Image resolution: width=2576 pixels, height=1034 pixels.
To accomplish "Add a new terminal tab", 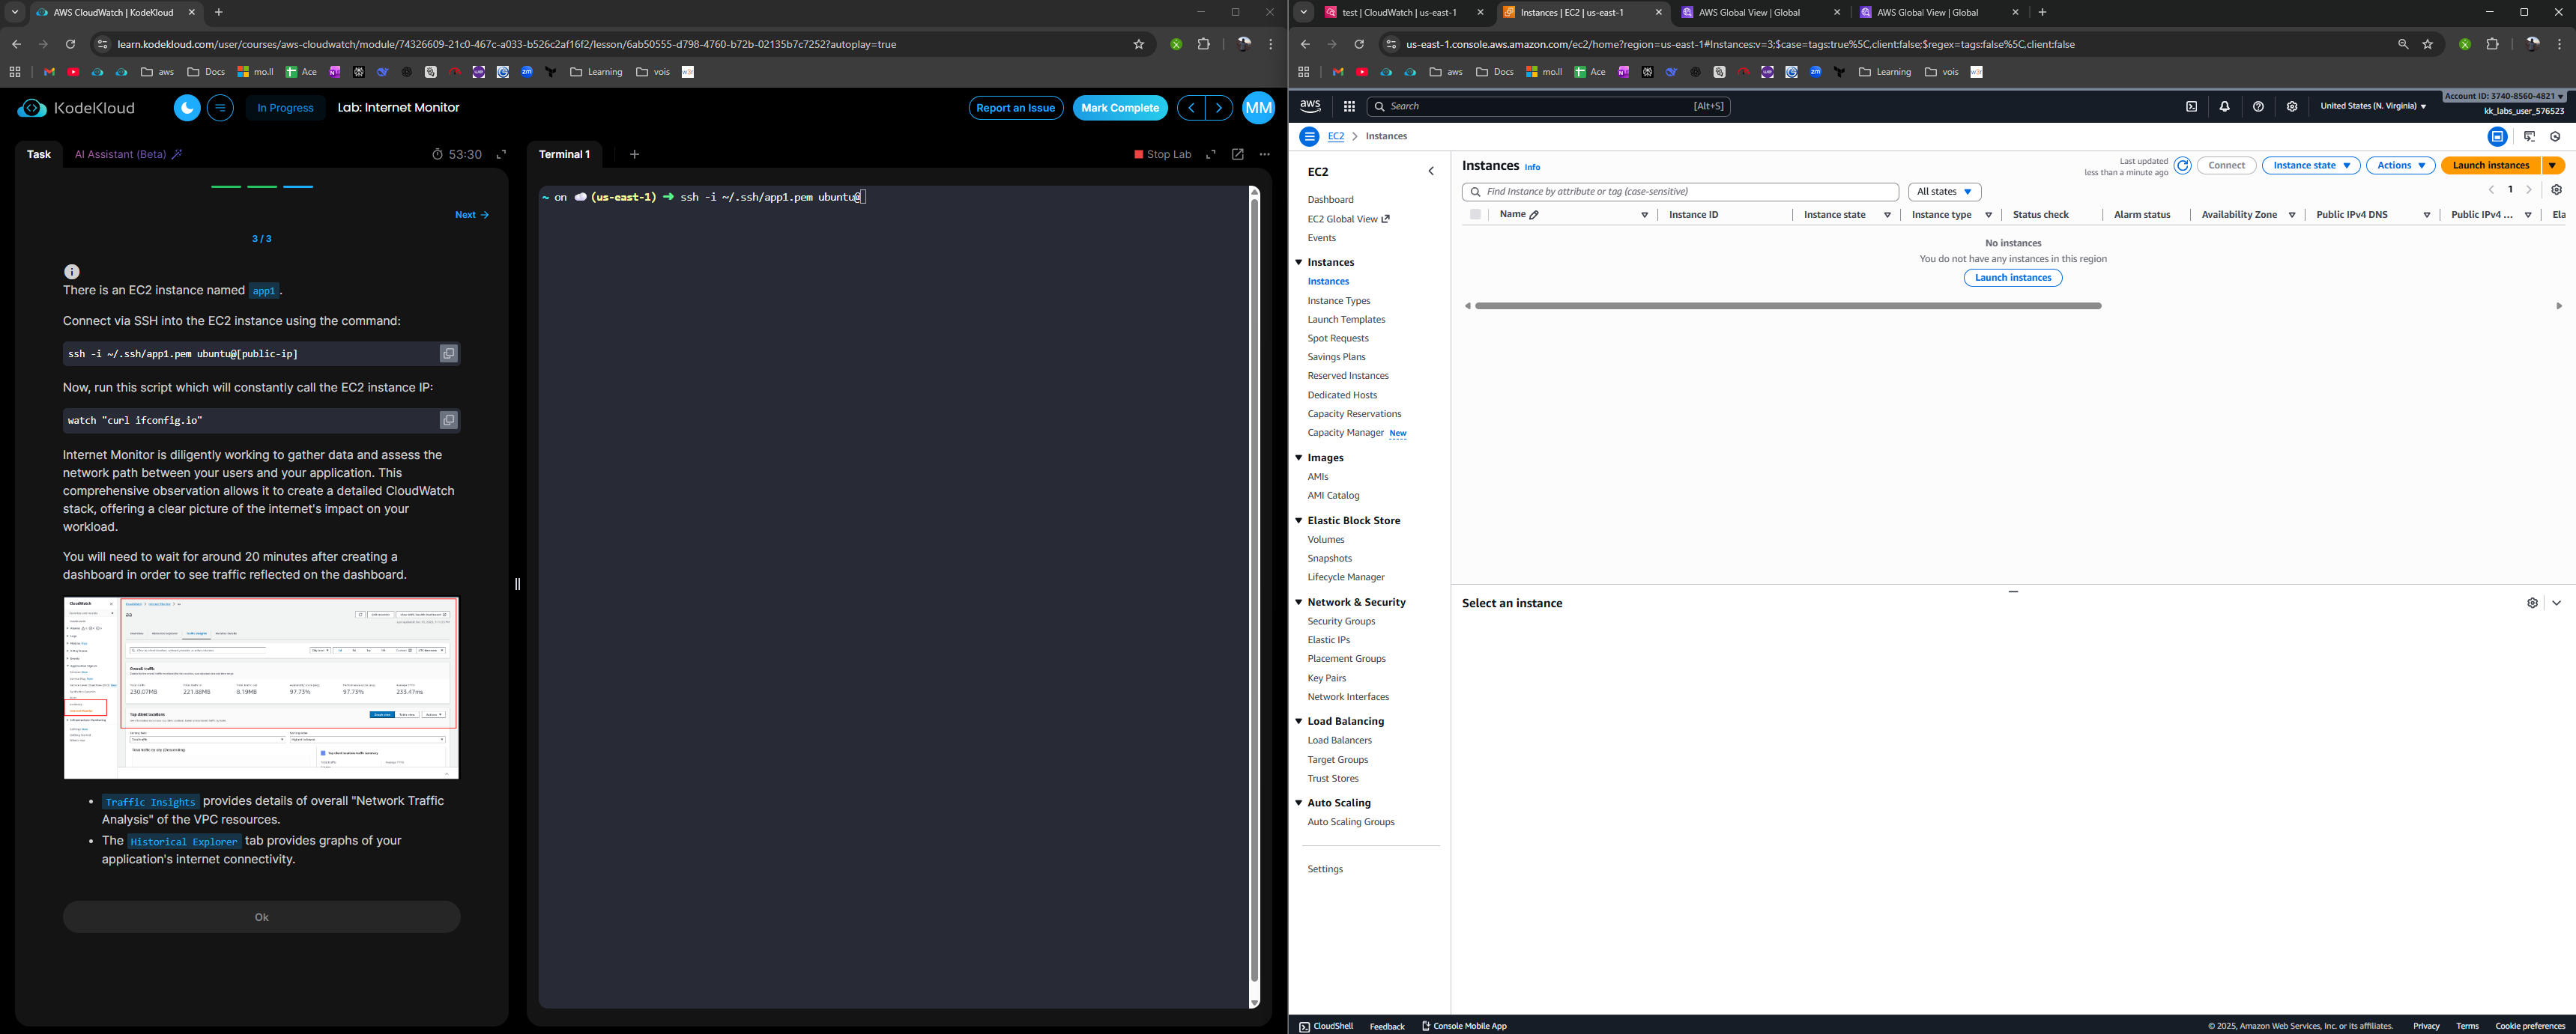I will coord(634,155).
